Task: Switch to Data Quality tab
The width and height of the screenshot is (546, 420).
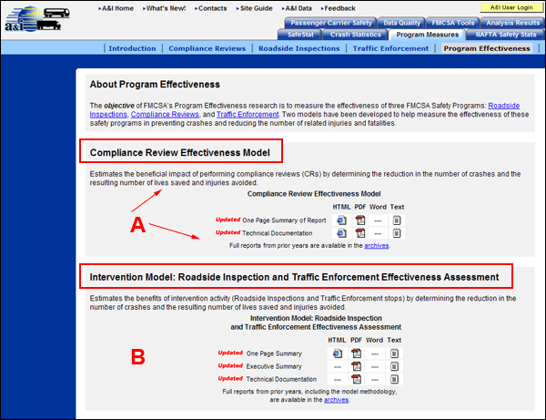Action: point(402,23)
